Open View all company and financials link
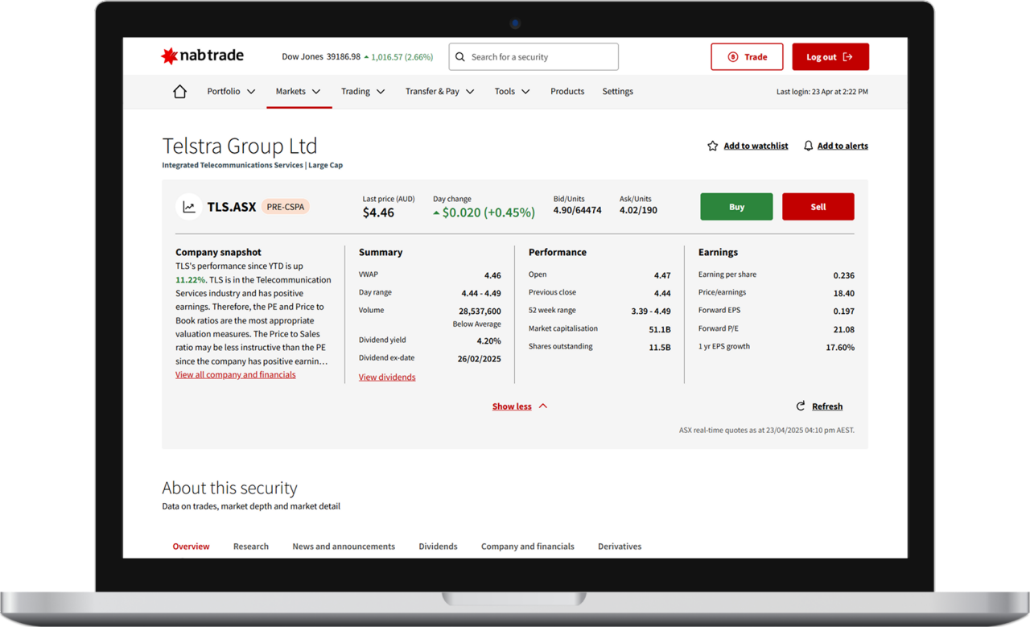The height and width of the screenshot is (627, 1030). pos(235,375)
